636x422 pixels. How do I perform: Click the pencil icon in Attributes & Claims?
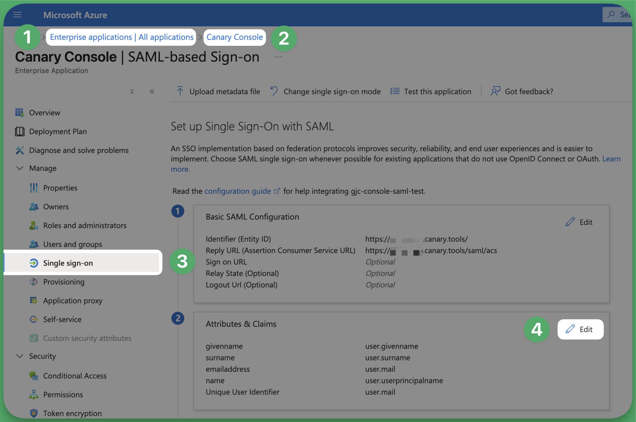click(x=570, y=329)
